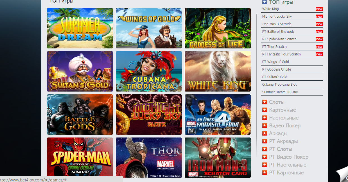Open the Summer Dream game thumbnail
348x182 pixels.
[x=80, y=28]
